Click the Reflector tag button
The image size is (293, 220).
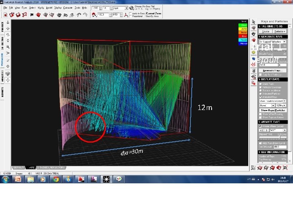(x=280, y=31)
